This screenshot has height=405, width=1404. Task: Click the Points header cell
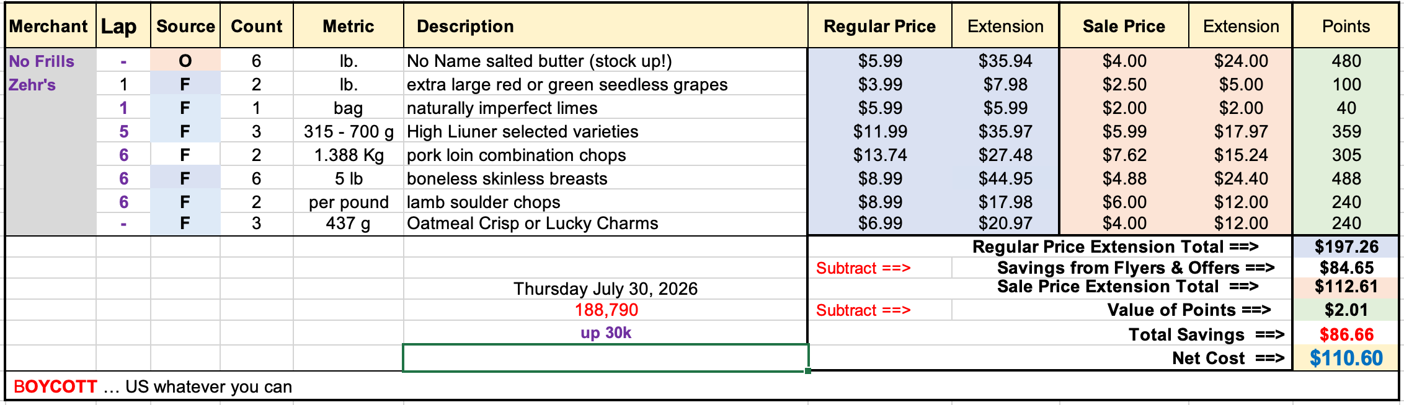pyautogui.click(x=1346, y=26)
